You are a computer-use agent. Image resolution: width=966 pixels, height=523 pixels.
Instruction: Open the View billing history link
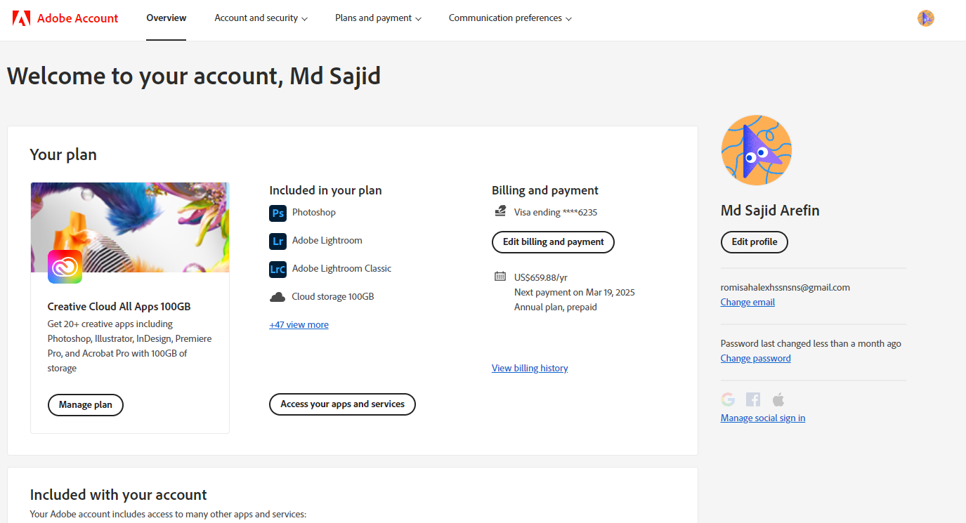[530, 369]
